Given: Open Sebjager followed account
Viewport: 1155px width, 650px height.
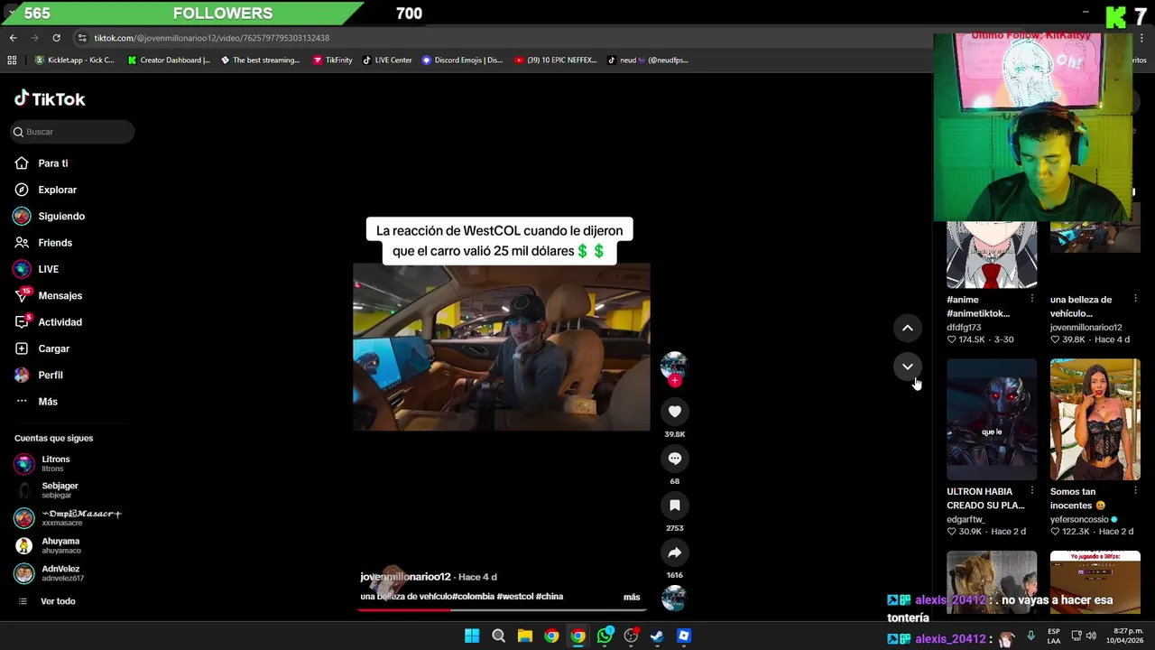Looking at the screenshot, I should [x=60, y=490].
